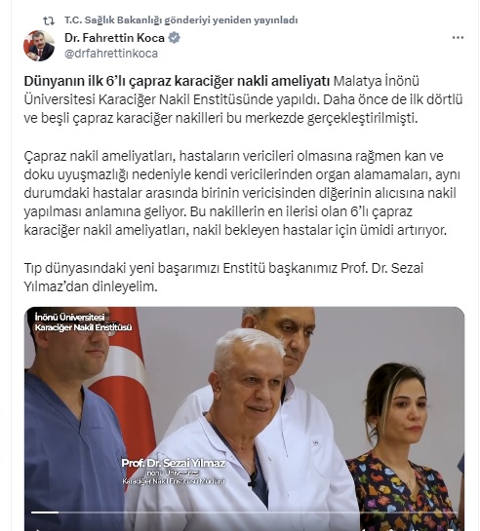Image resolution: width=480 pixels, height=531 pixels.
Task: Click the blue verified badge icon
Action: pyautogui.click(x=175, y=38)
